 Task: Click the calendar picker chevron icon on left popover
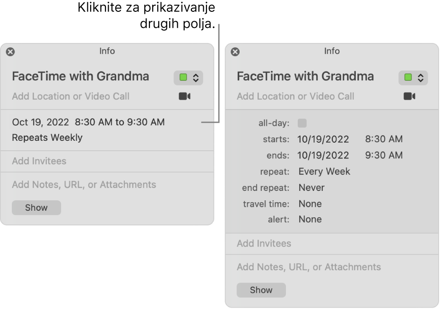coord(195,77)
